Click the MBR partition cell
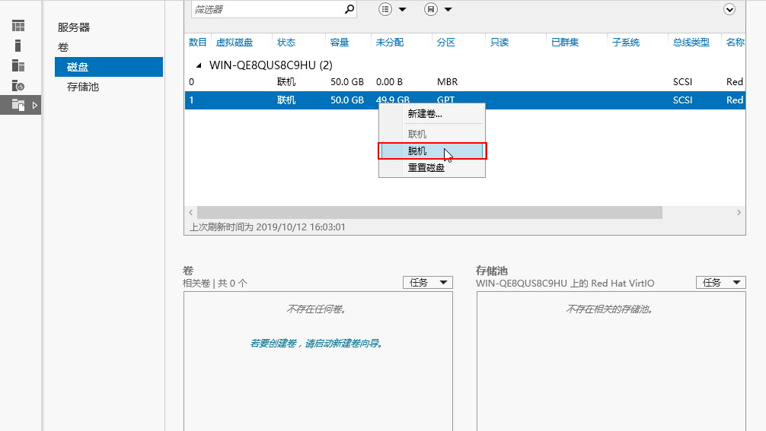 (x=448, y=82)
